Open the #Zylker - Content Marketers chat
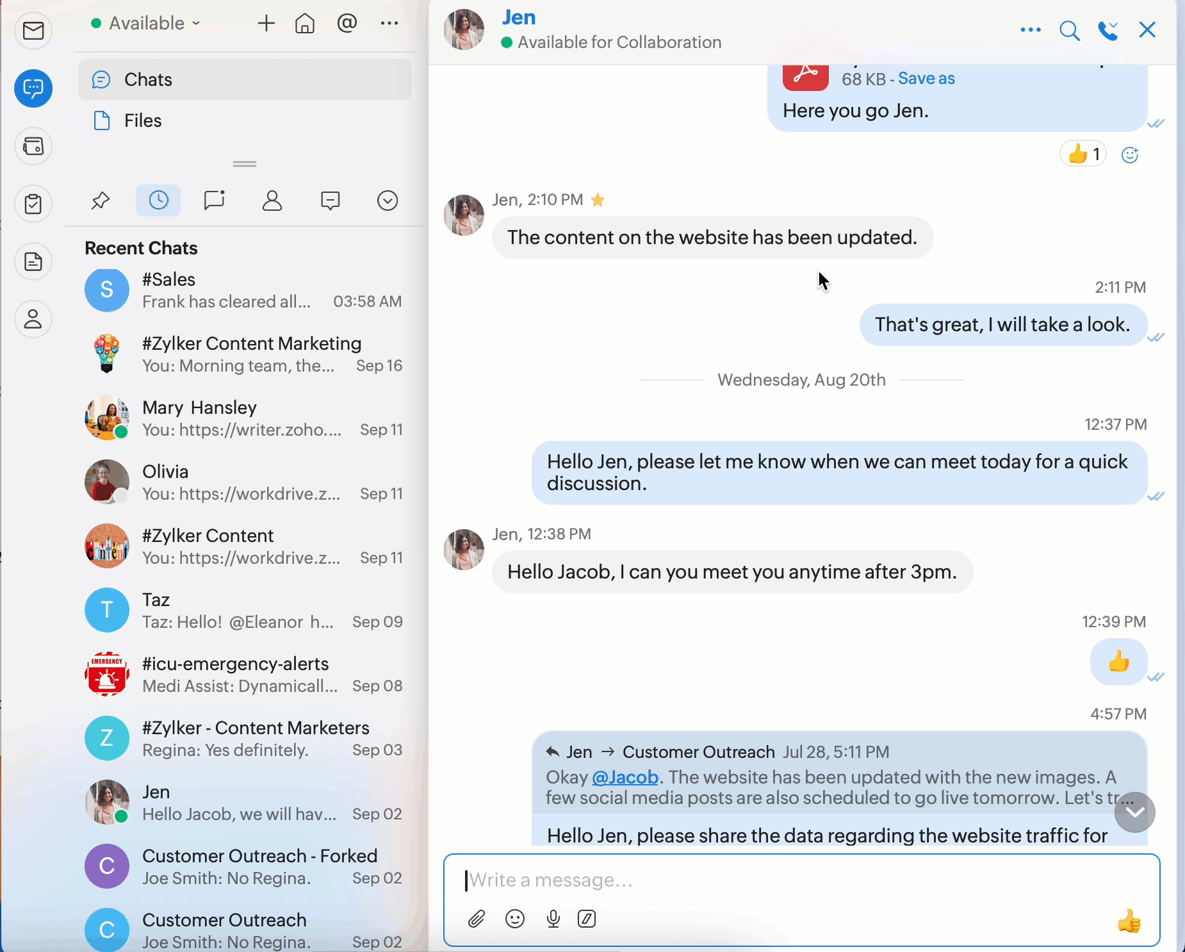The height and width of the screenshot is (952, 1185). point(245,739)
